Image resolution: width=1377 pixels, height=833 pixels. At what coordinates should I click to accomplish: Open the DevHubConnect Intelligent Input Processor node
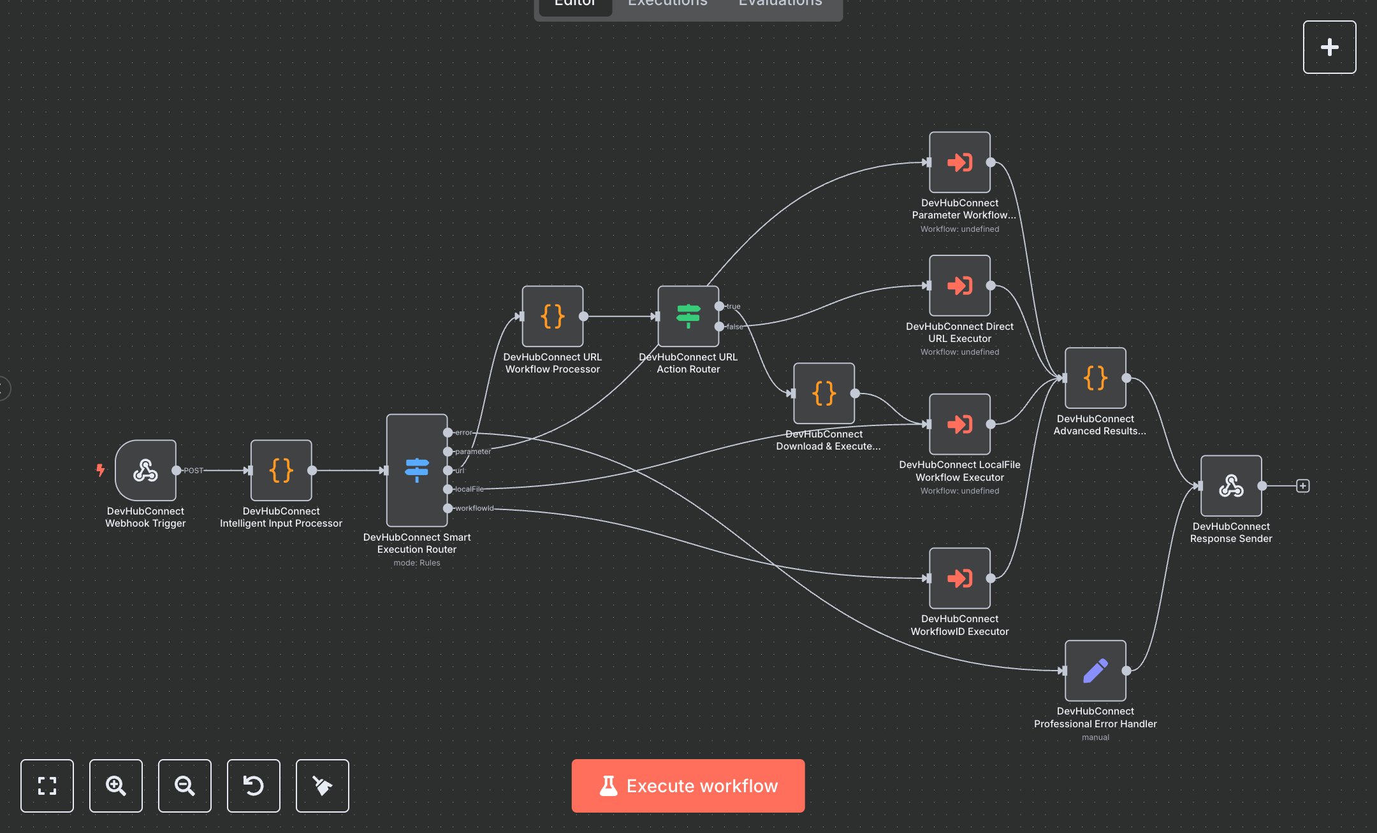tap(280, 471)
